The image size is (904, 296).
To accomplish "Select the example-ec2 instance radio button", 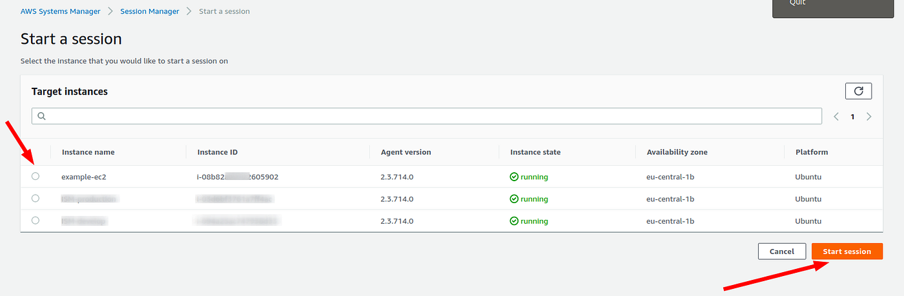I will [x=36, y=176].
